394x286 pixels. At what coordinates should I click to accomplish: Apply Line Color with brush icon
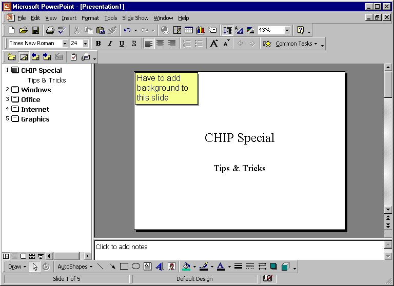point(204,267)
